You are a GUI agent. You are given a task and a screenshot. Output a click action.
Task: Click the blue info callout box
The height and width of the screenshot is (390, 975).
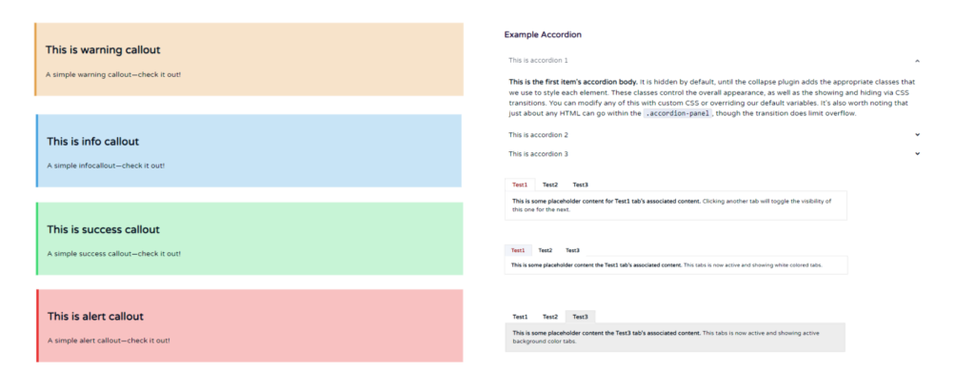(x=249, y=151)
